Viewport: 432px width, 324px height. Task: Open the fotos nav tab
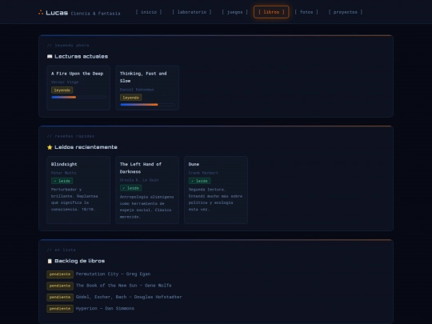pos(306,12)
